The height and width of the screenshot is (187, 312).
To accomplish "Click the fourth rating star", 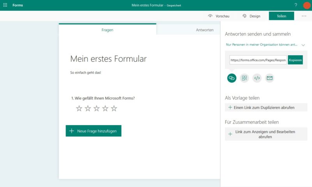I will (x=105, y=108).
